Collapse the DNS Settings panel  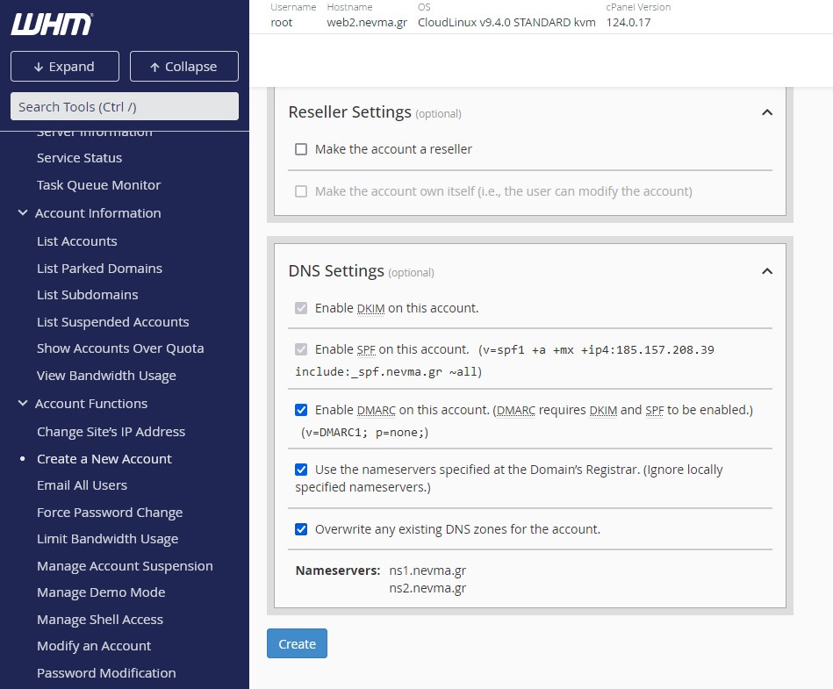(x=766, y=271)
